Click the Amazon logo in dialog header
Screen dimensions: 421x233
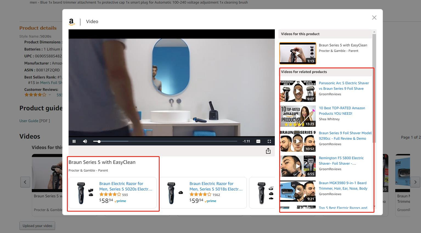click(72, 22)
